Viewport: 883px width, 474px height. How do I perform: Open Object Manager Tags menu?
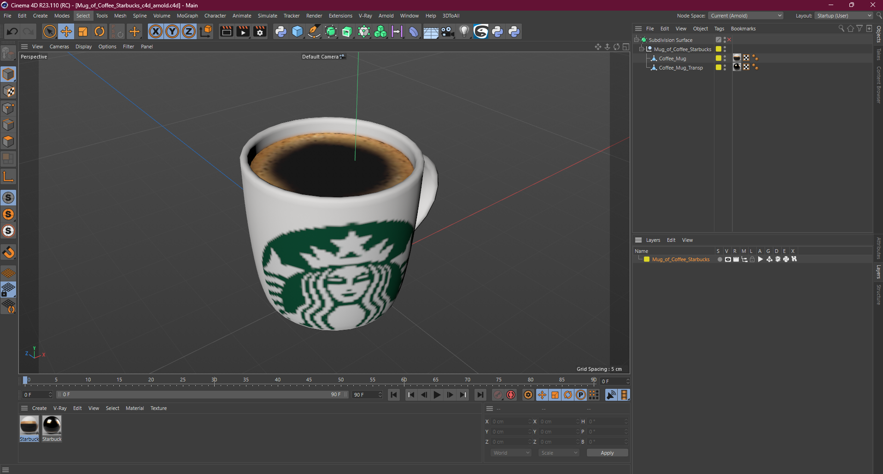pos(719,29)
